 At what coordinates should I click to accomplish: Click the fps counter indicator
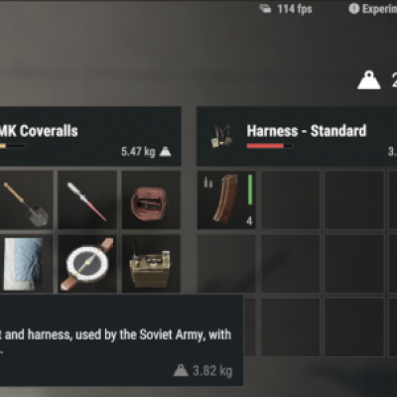(286, 9)
